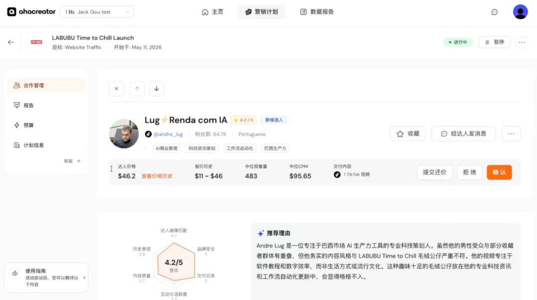This screenshot has width=537, height=300.
Task: Click 确认 to confirm the creator
Action: (x=499, y=172)
